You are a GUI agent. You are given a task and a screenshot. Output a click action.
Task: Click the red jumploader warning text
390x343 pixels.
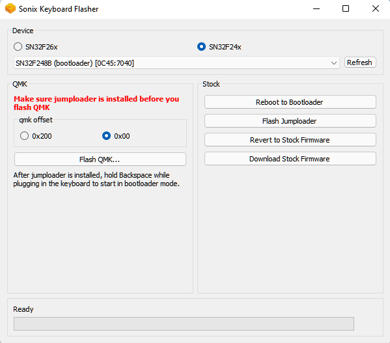(x=96, y=103)
